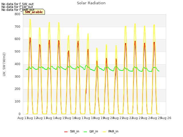Click the green LW_in legend swatch

tap(85, 132)
